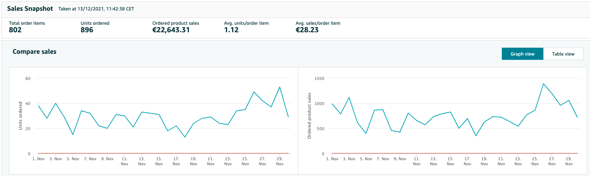Switch to Table view

563,54
